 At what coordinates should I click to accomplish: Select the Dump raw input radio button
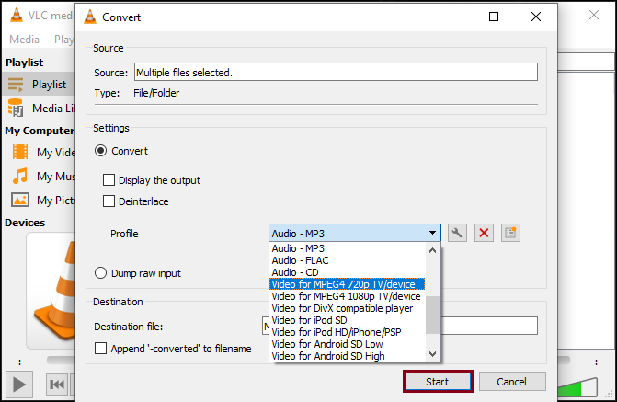coord(101,273)
